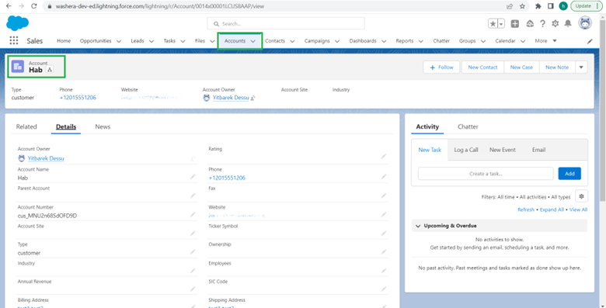Open the Salesforce Help question mark

542,23
